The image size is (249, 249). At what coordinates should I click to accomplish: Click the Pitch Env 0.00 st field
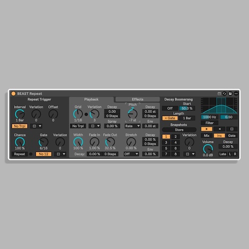point(150,126)
